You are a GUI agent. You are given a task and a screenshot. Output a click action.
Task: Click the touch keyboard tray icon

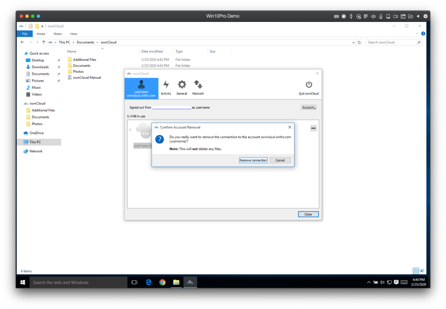coord(404,282)
